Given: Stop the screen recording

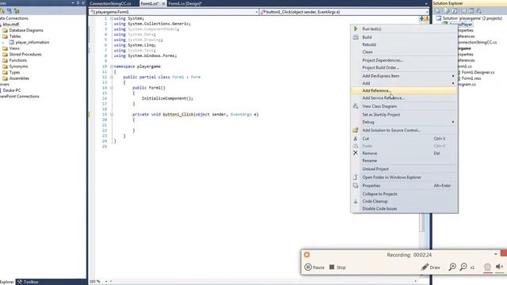Looking at the screenshot, I should [337, 268].
